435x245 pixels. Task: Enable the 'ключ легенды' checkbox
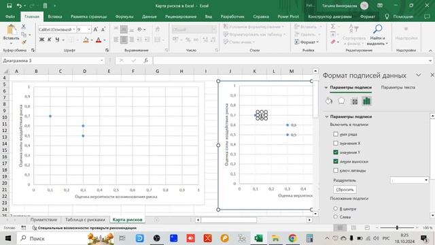[336, 170]
